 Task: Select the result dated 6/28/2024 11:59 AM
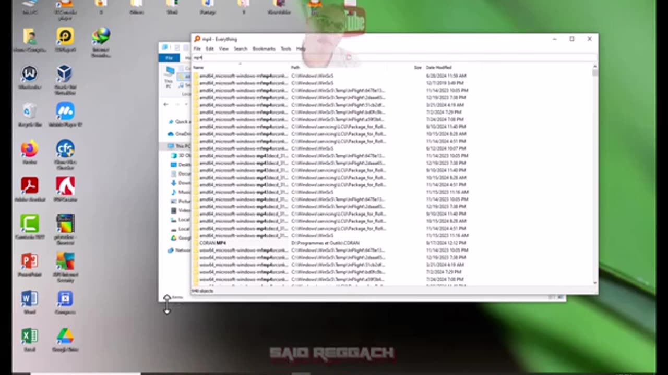pyautogui.click(x=391, y=76)
